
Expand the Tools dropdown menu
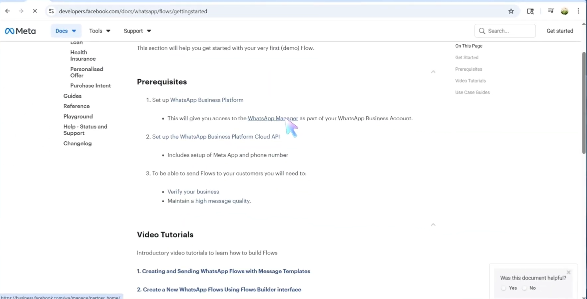[x=100, y=31]
